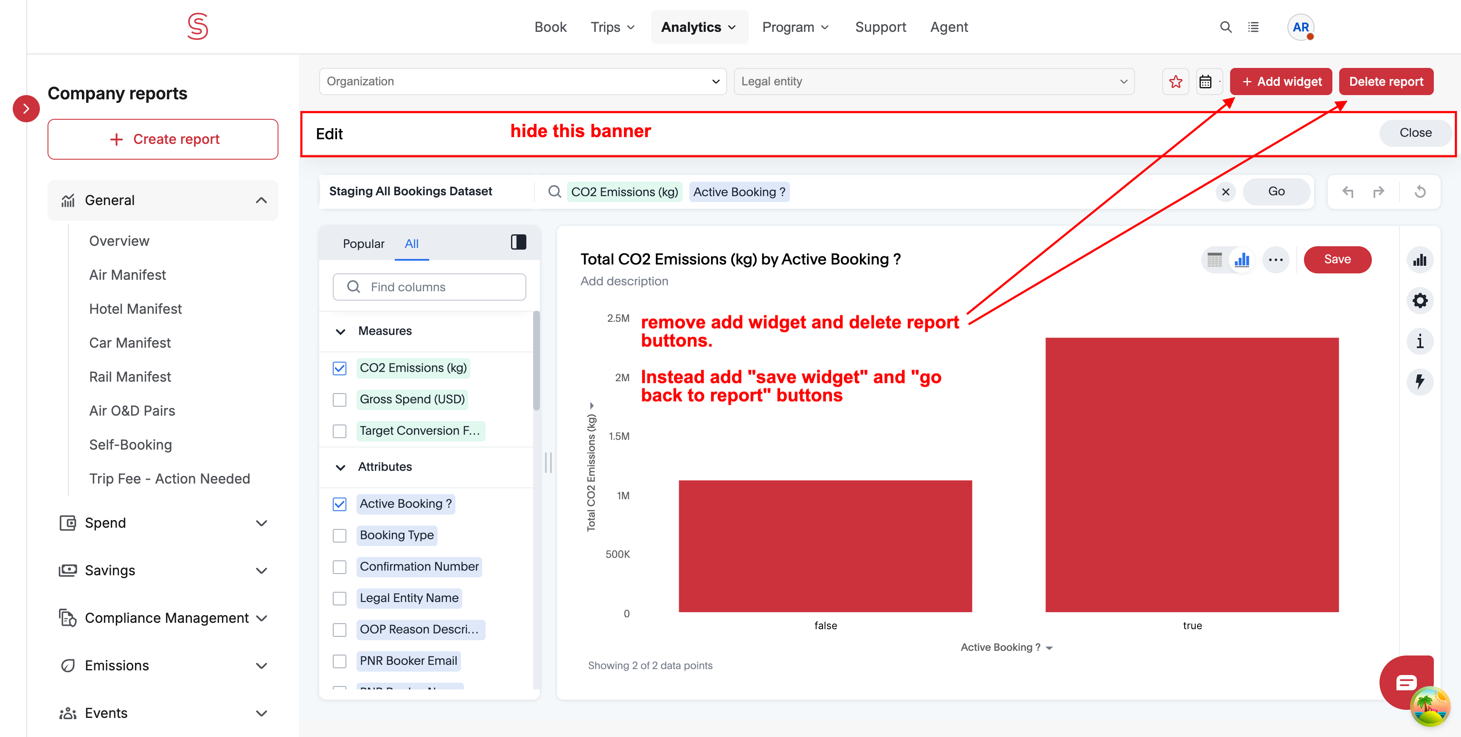Click the Delete report button
This screenshot has height=737, width=1461.
(x=1386, y=82)
